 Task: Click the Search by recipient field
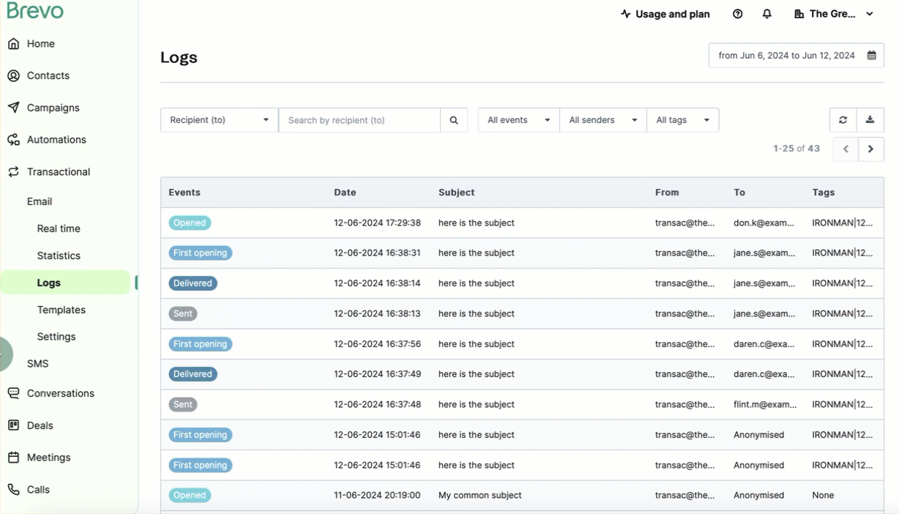[359, 120]
